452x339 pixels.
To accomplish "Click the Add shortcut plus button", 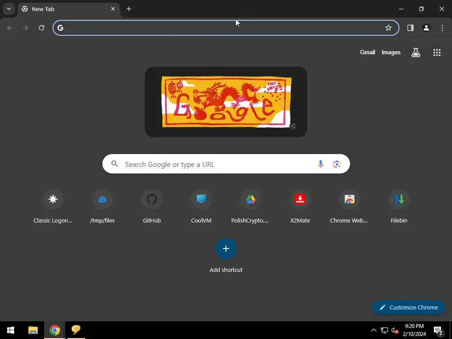I will coord(226,249).
